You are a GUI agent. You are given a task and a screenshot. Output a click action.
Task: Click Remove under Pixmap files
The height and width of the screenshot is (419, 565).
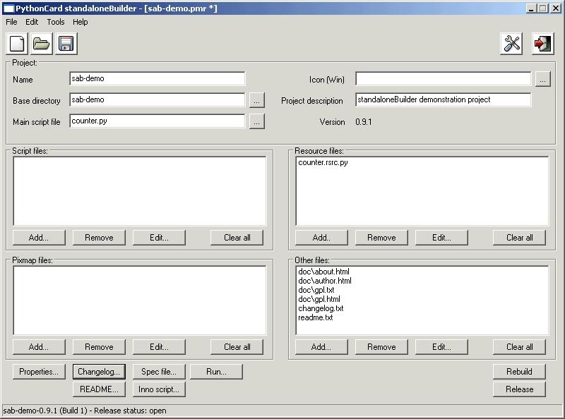point(99,347)
